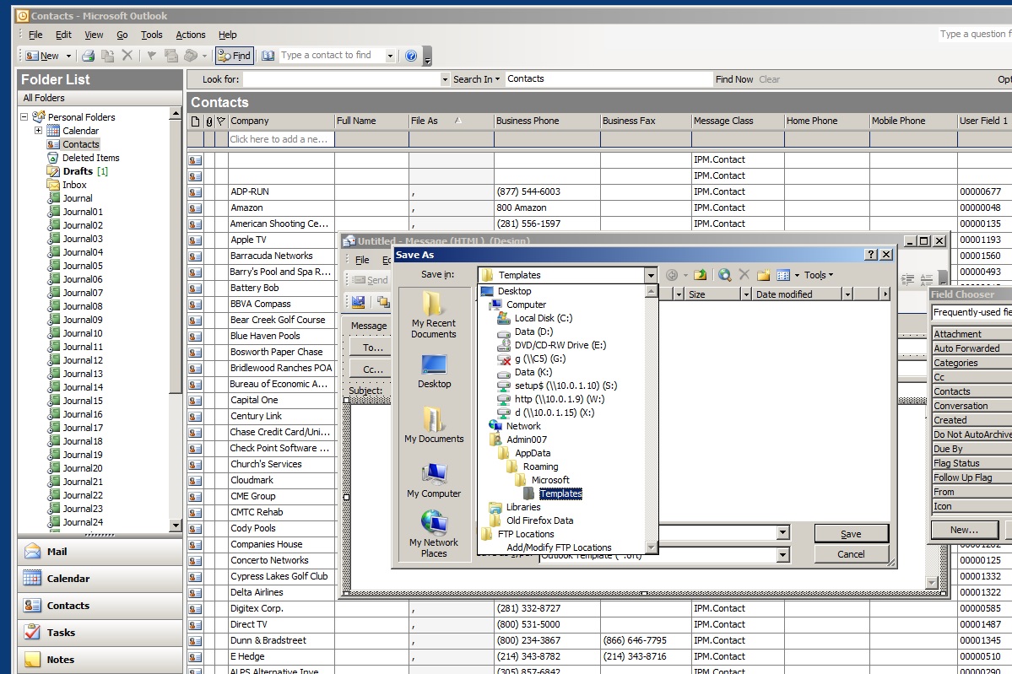Open the Save in Templates dropdown

coord(651,275)
